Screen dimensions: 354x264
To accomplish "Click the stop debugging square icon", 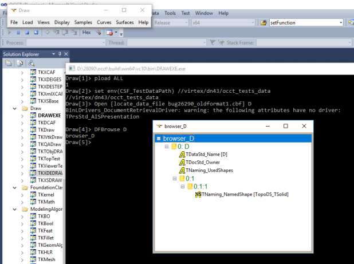I will (x=26, y=33).
